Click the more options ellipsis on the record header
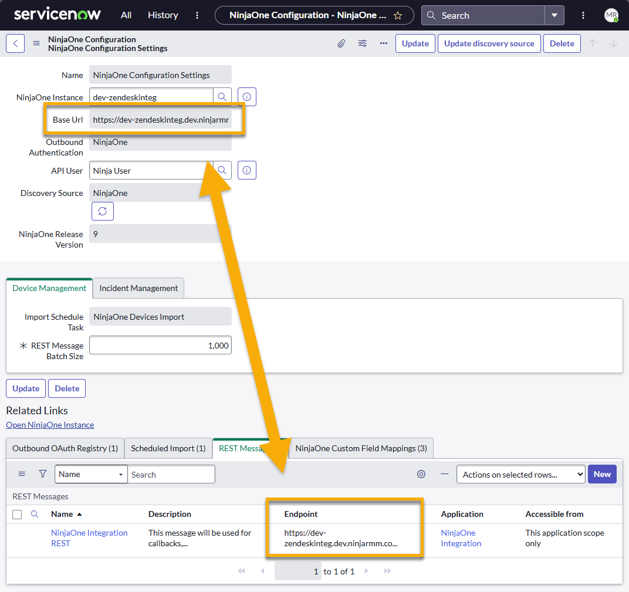Viewport: 629px width, 592px height. click(x=384, y=43)
